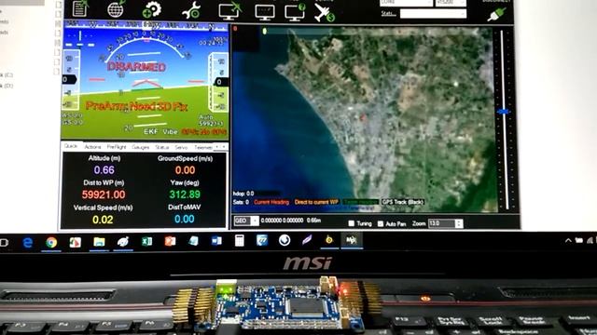Viewport: 597px width, 335px height.
Task: Open the Flight Plan globe icon
Action: click(x=116, y=8)
